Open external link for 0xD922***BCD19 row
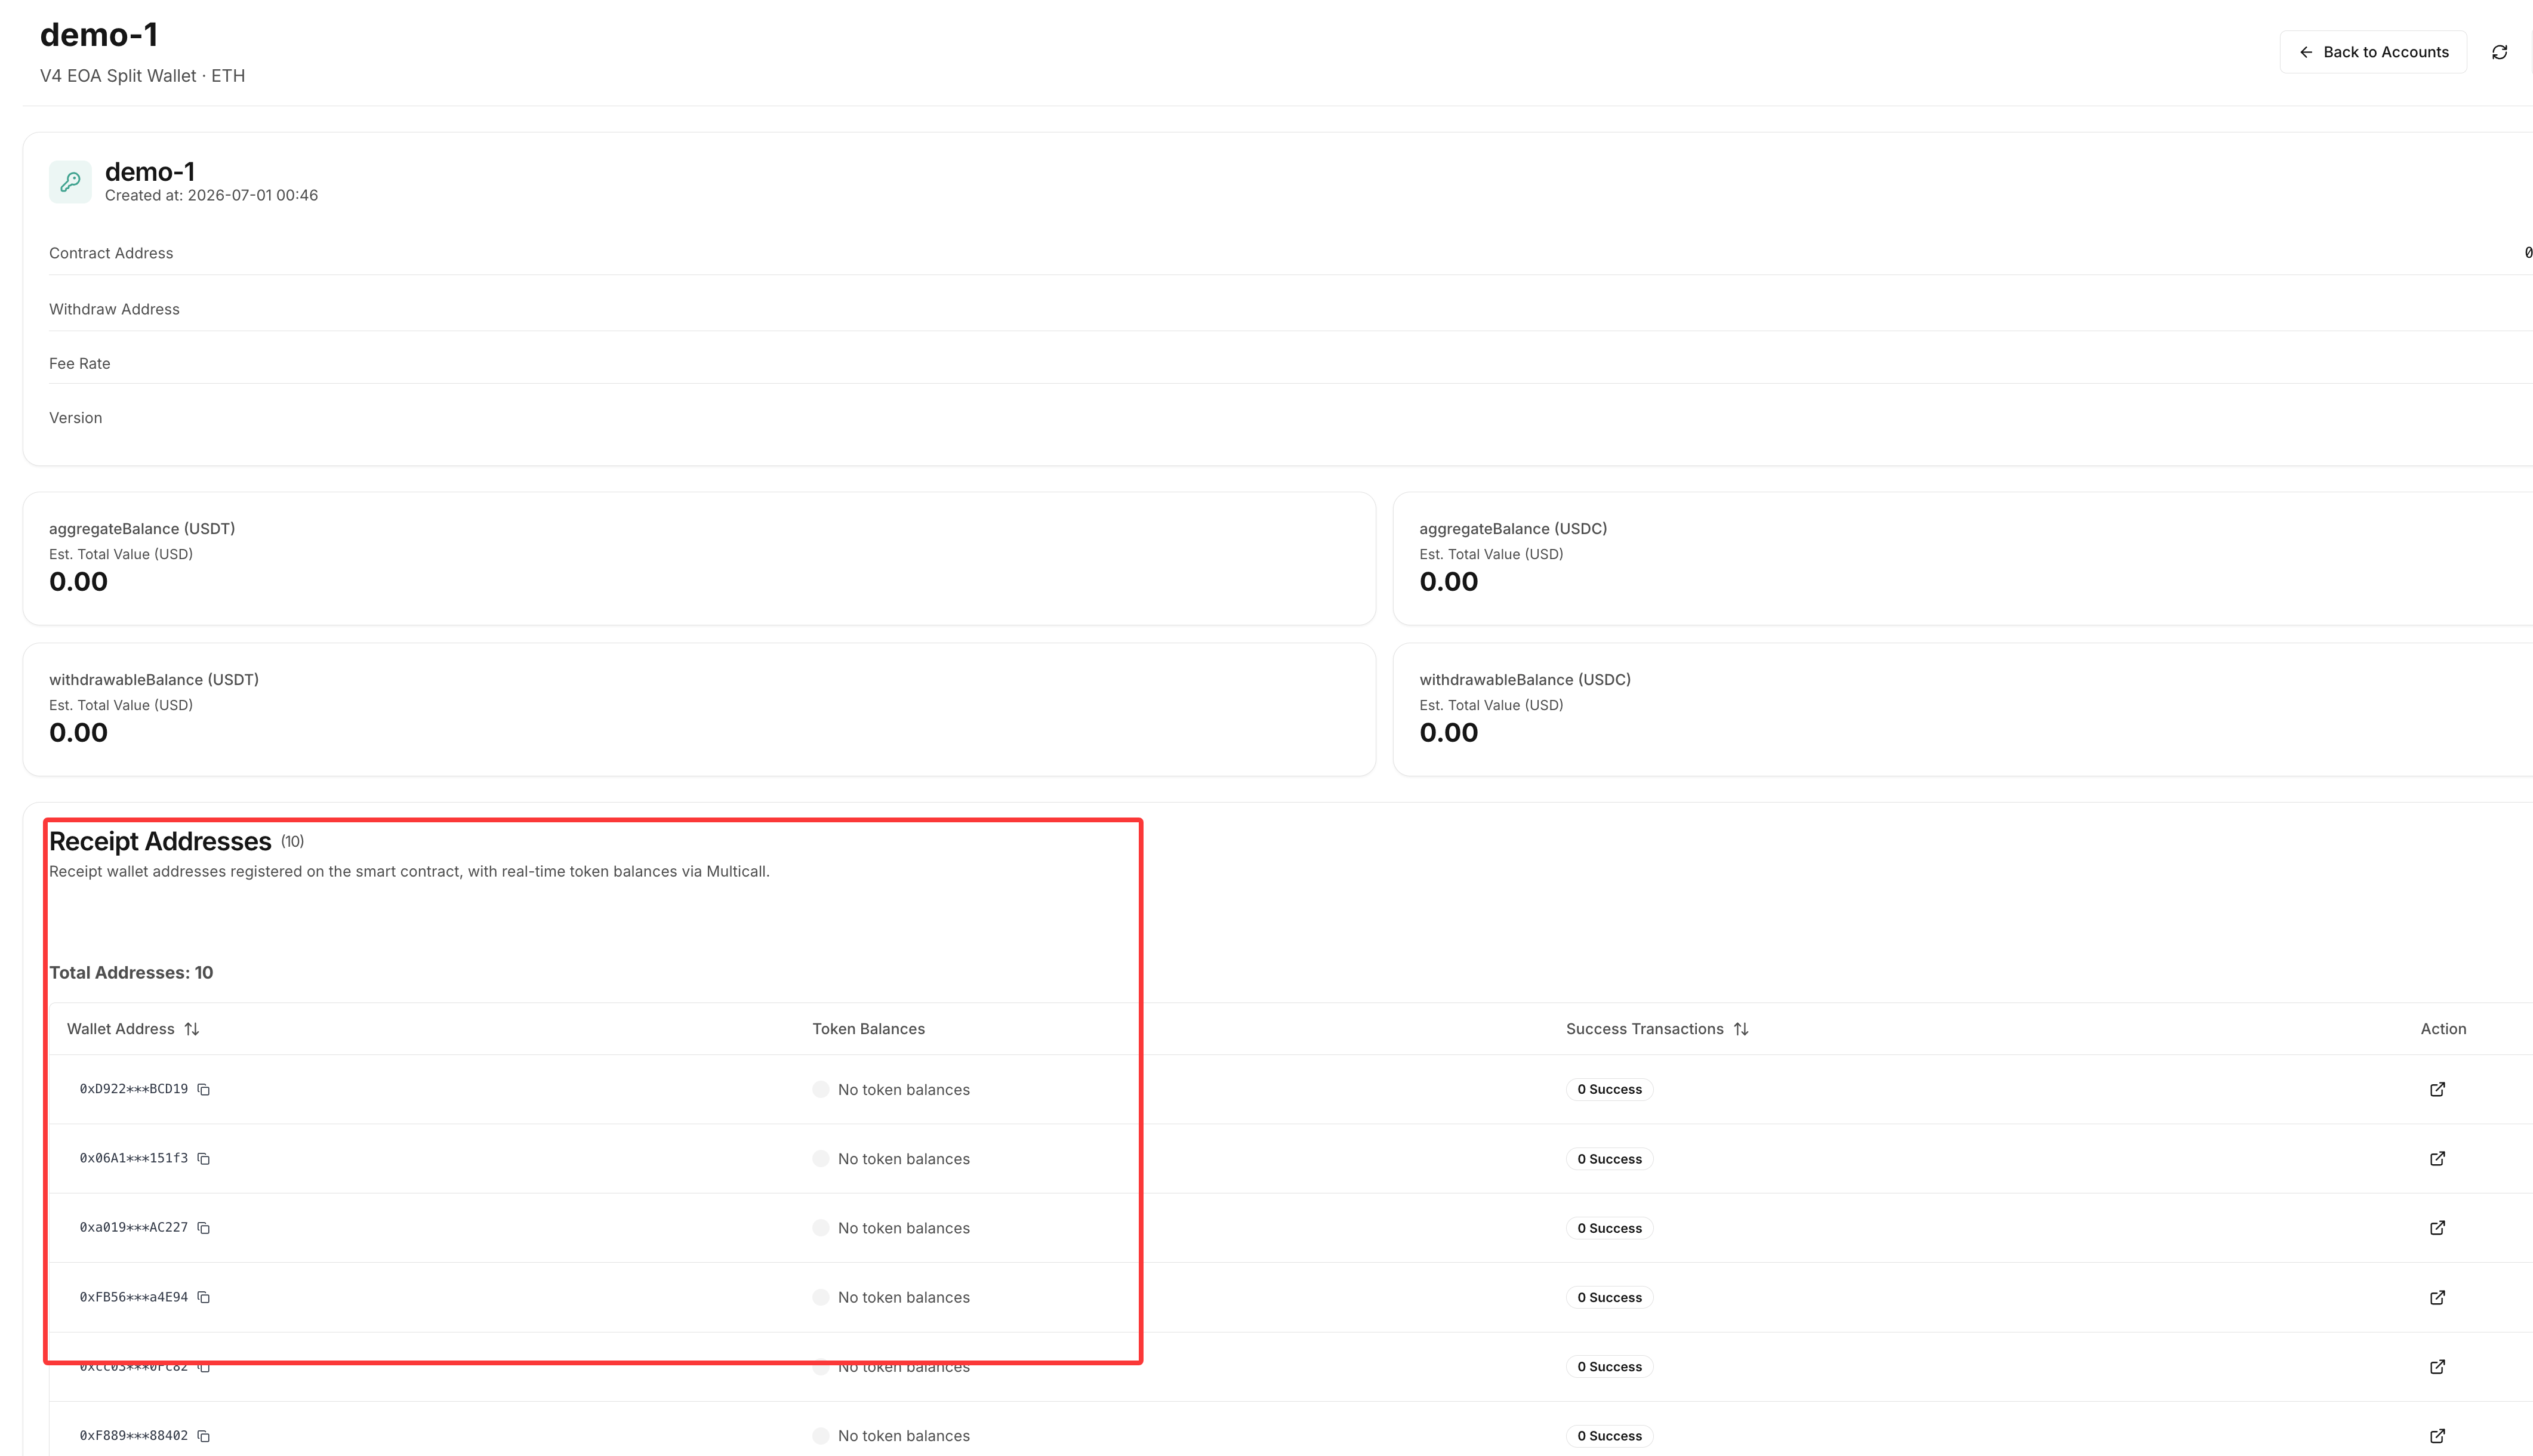Viewport: 2533px width, 1456px height. (2438, 1089)
